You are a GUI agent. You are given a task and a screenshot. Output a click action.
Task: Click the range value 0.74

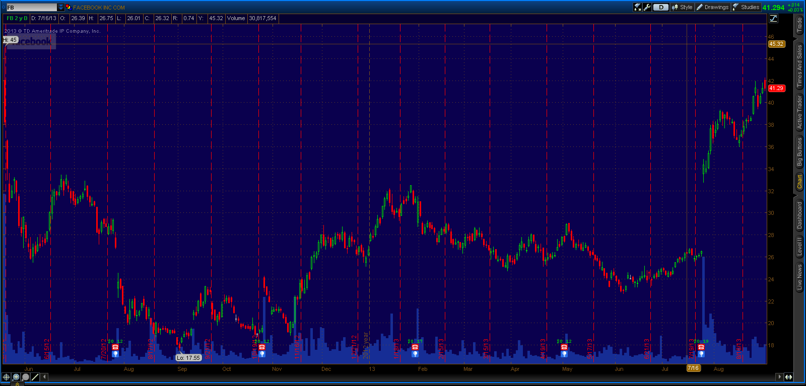pyautogui.click(x=189, y=18)
